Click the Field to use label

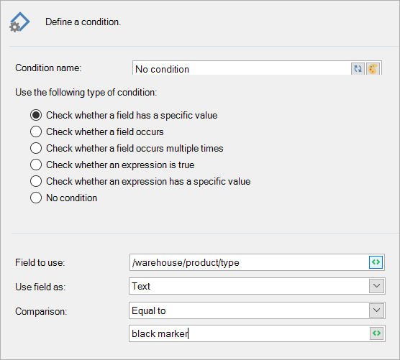40,262
